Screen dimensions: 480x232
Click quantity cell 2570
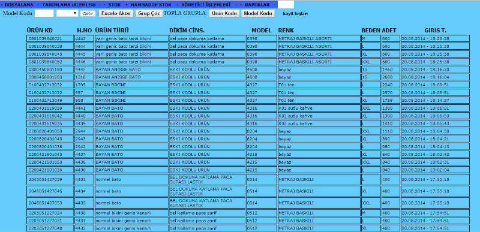click(391, 92)
